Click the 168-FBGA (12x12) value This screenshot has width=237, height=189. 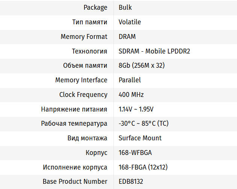[143, 167]
